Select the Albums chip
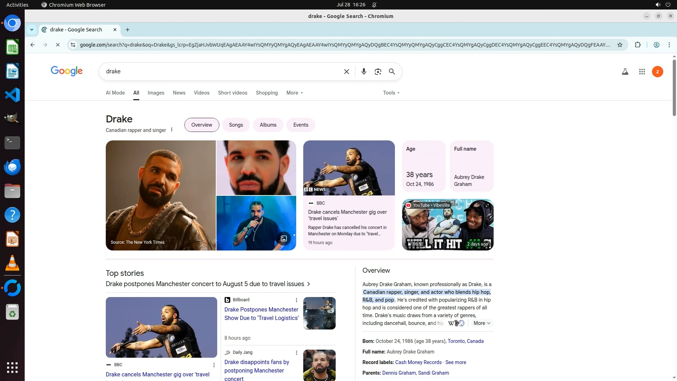Image resolution: width=677 pixels, height=381 pixels. pos(268,125)
